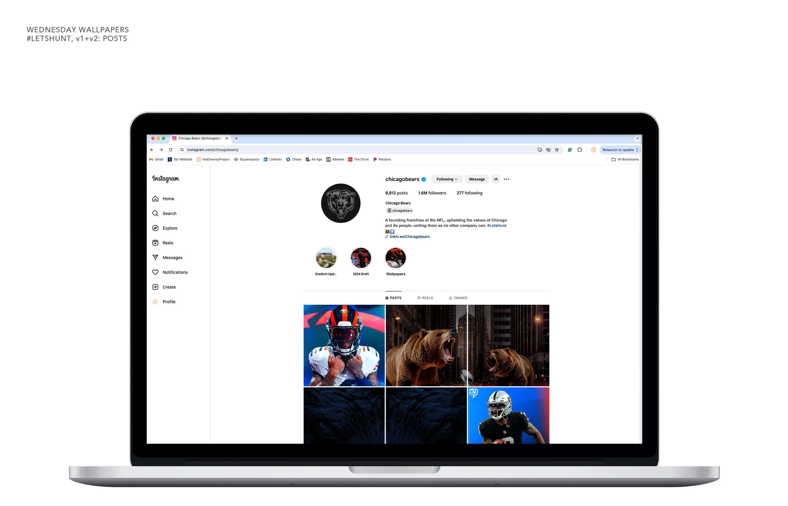788x506 pixels.
Task: Open the Stadium Upd... story highlight
Action: click(x=326, y=262)
